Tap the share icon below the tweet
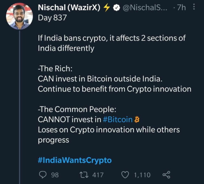The height and width of the screenshot is (184, 204). point(166,174)
